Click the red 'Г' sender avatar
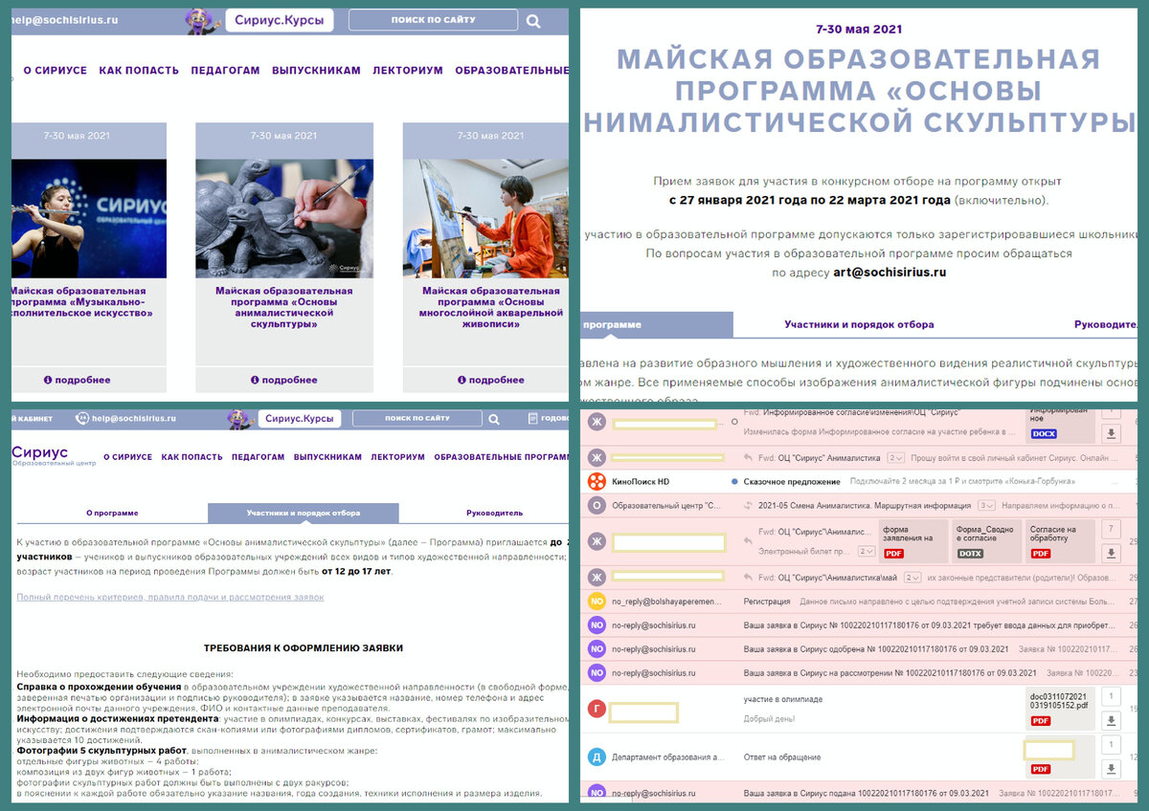The image size is (1149, 811). coord(597,709)
